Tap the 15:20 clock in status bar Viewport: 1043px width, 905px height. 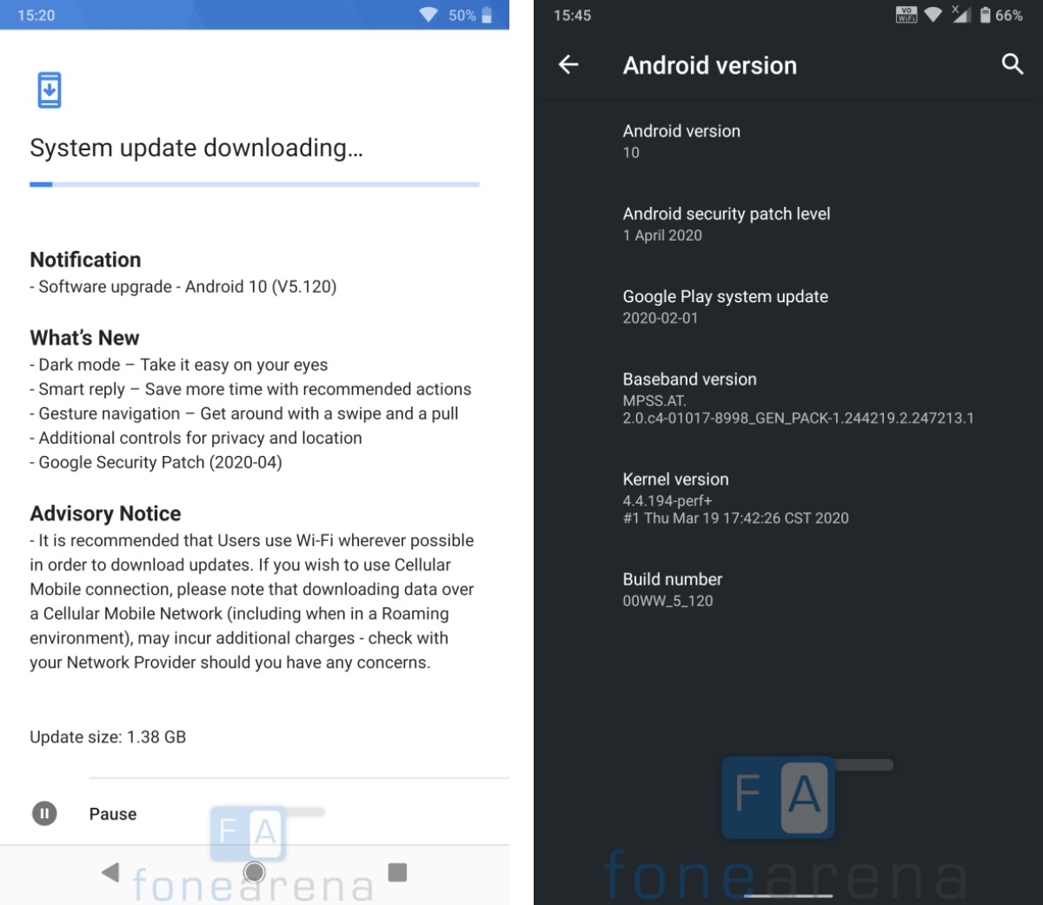(x=37, y=16)
